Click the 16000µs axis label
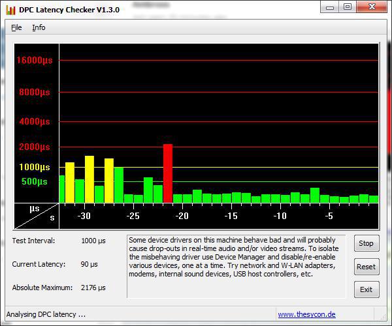The height and width of the screenshot is (326, 392). pyautogui.click(x=35, y=60)
